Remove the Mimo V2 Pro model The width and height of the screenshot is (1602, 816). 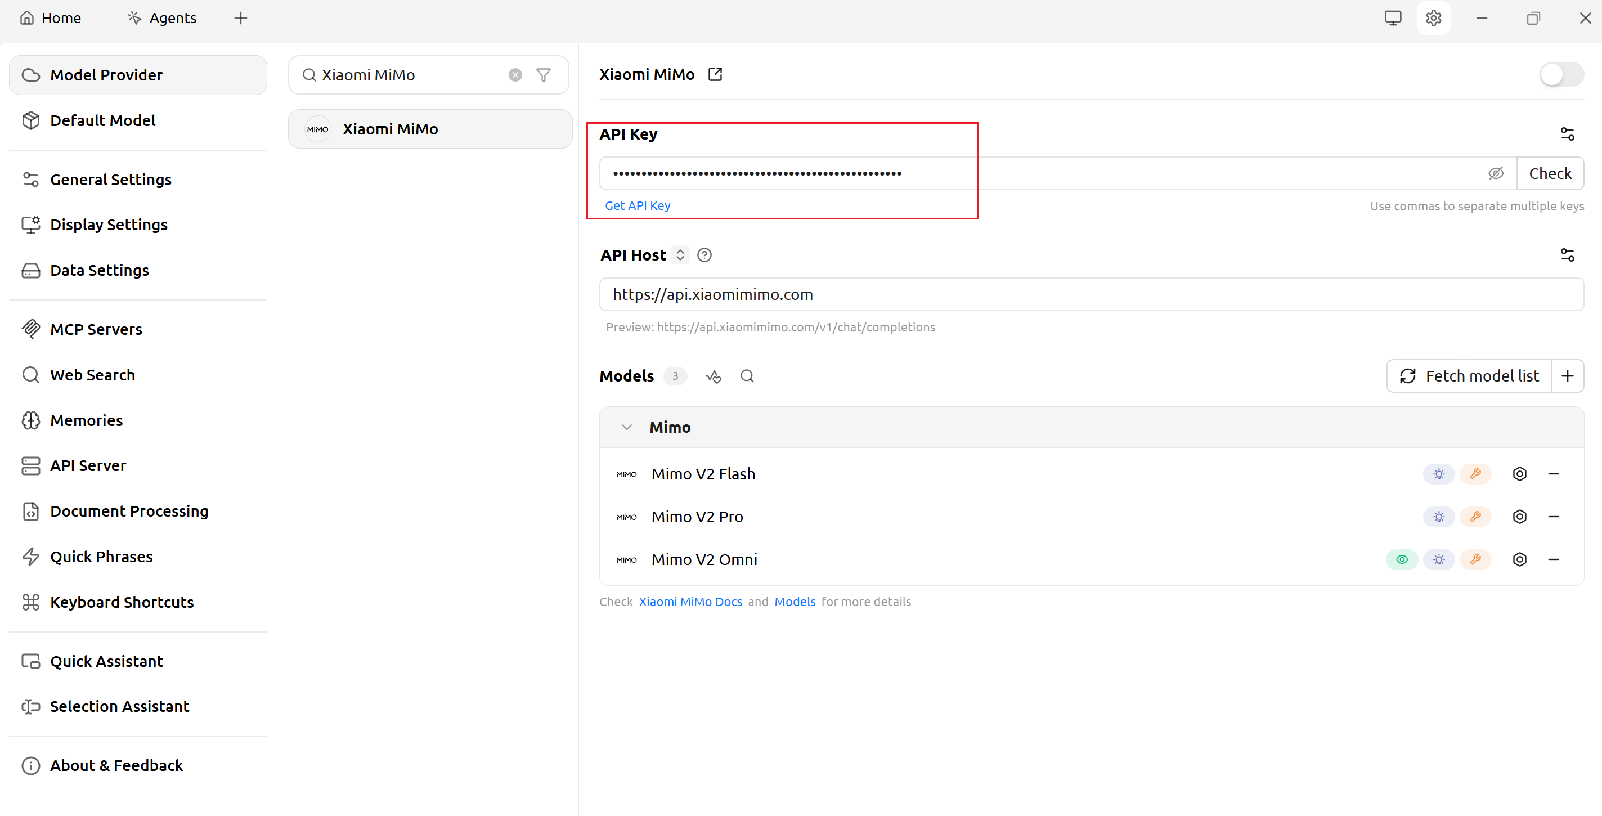(1553, 517)
